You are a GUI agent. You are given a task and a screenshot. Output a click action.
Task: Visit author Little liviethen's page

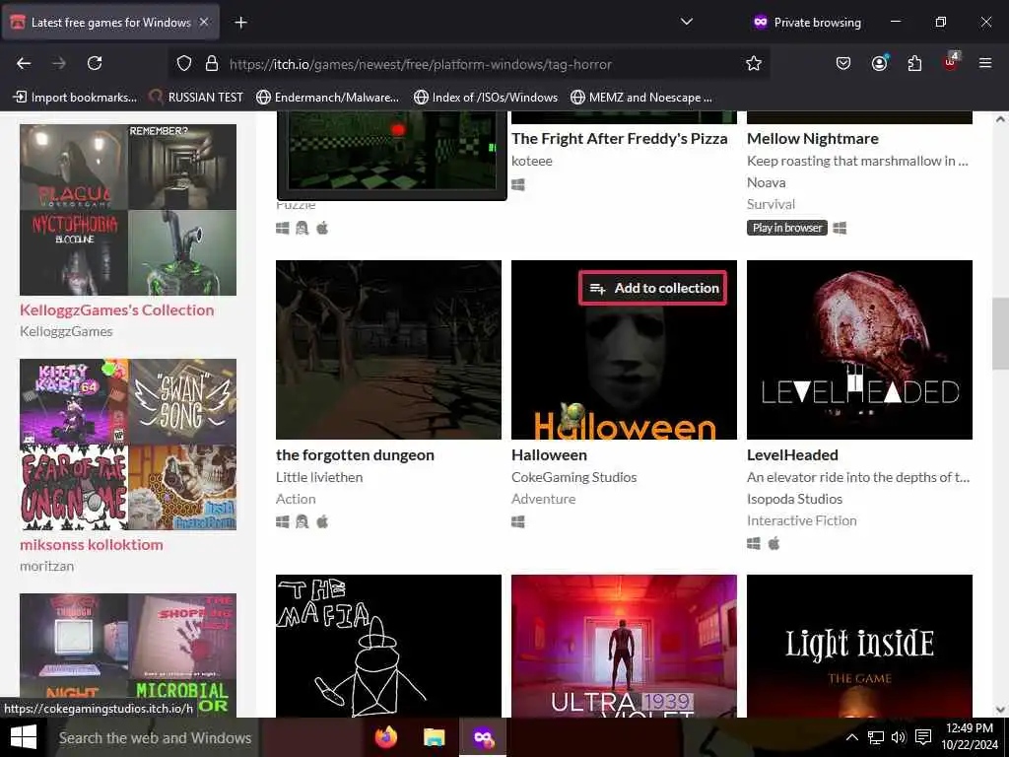tap(319, 477)
